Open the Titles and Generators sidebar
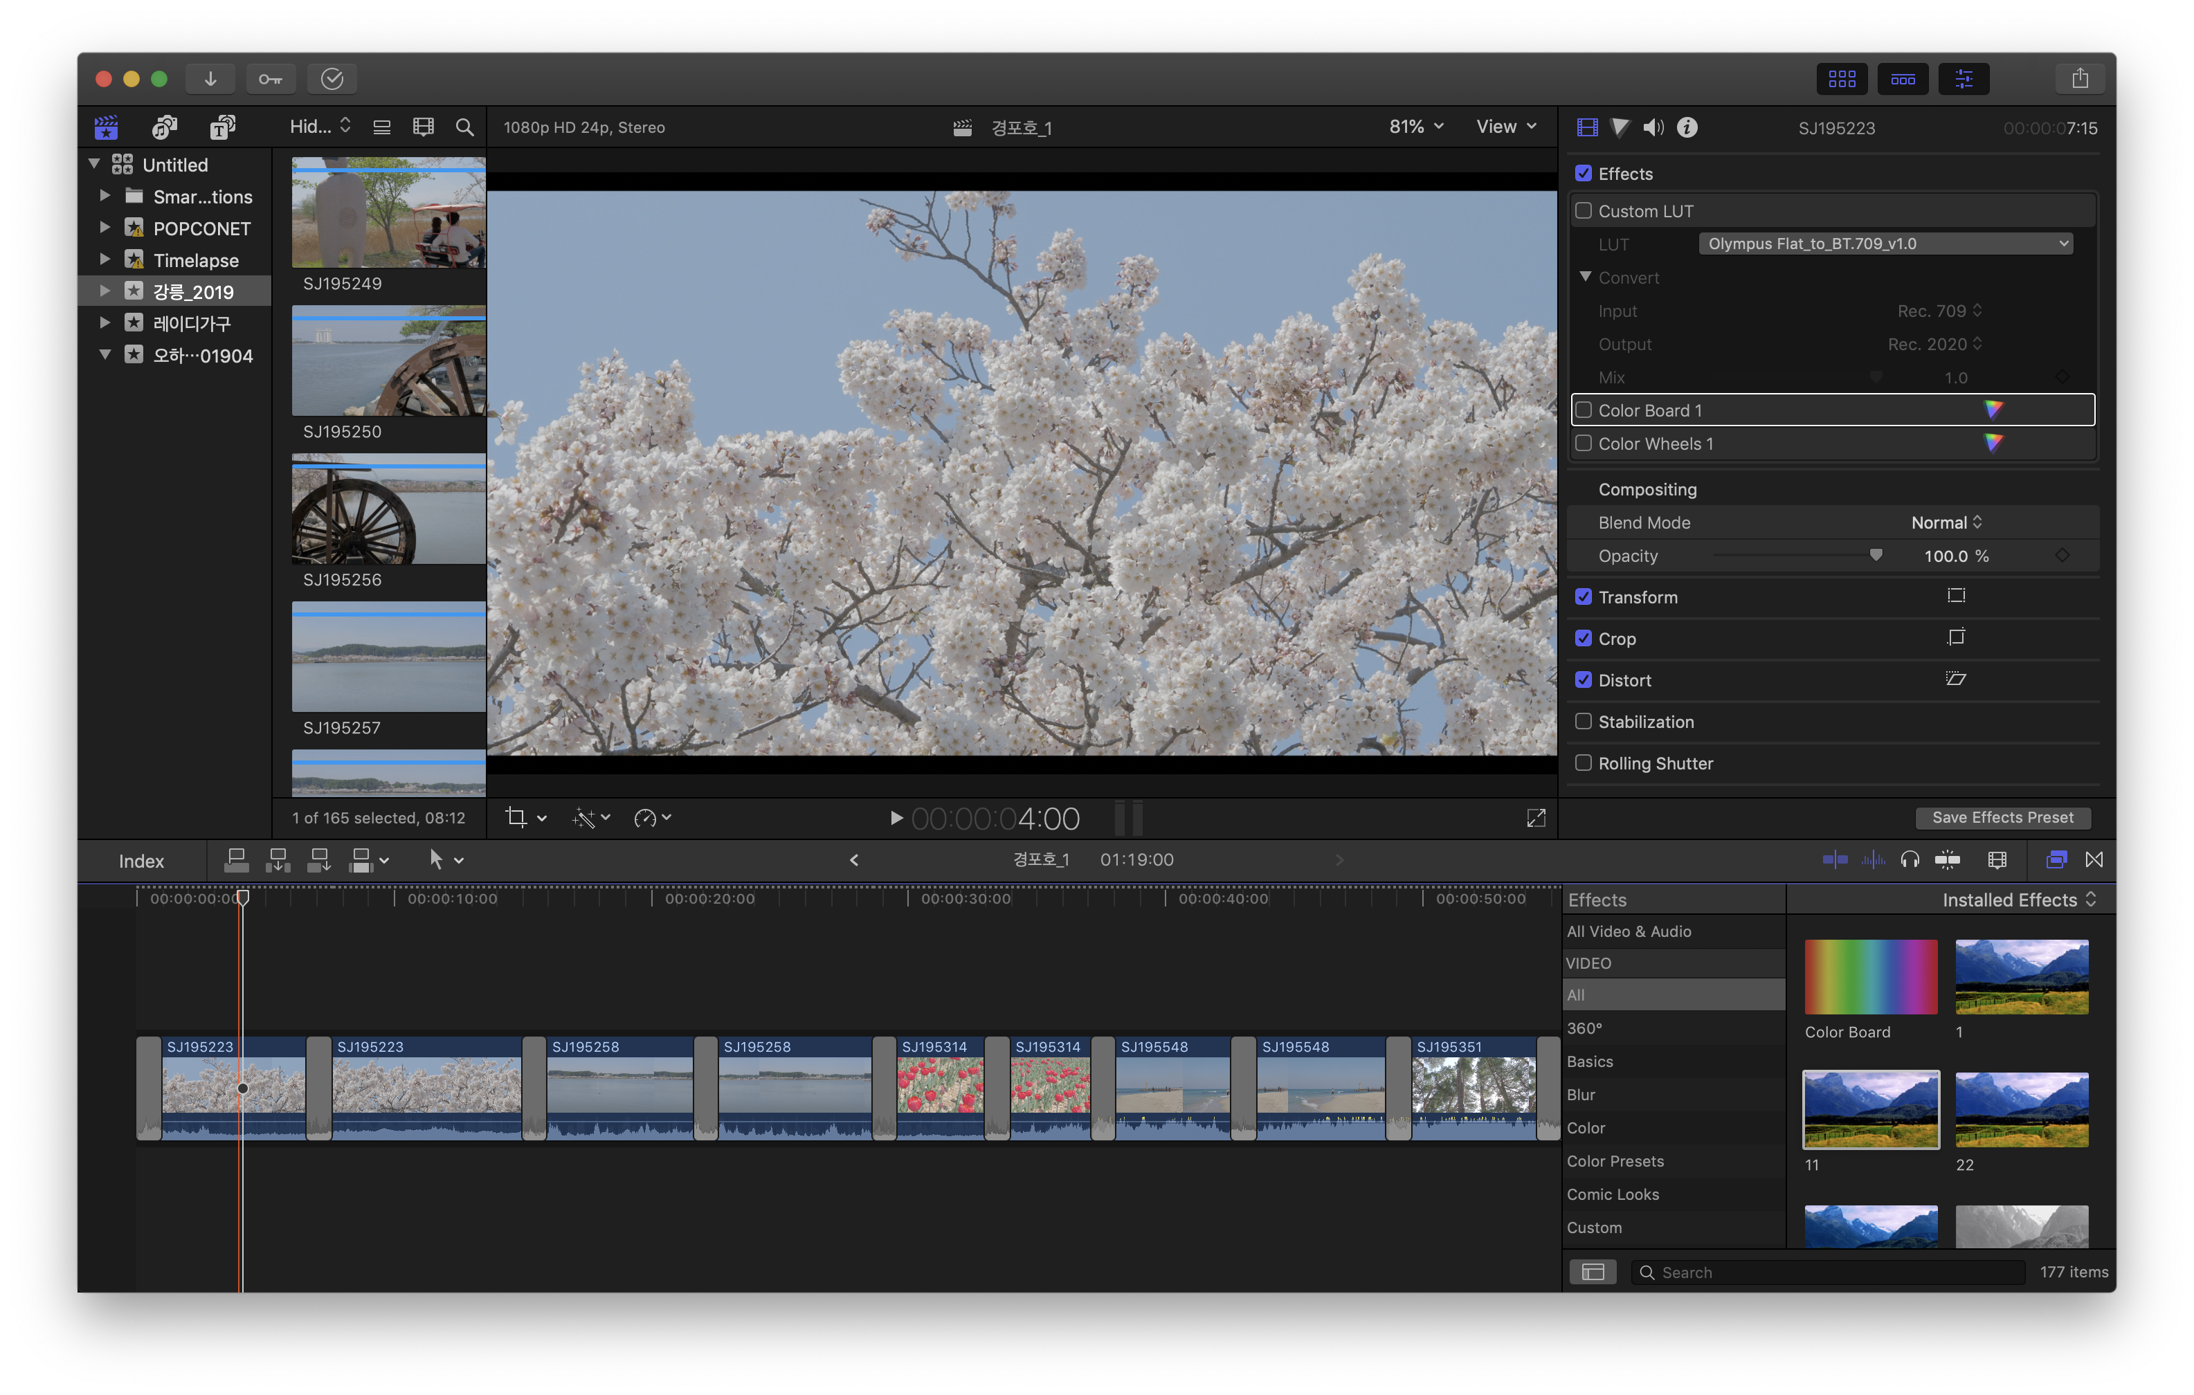 pos(222,127)
